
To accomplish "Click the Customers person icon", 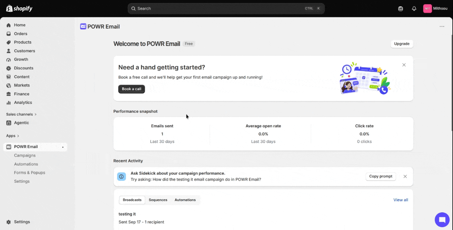I will tap(8, 51).
